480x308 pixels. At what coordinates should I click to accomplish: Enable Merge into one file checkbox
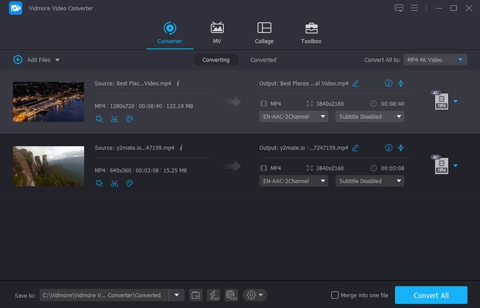[335, 295]
